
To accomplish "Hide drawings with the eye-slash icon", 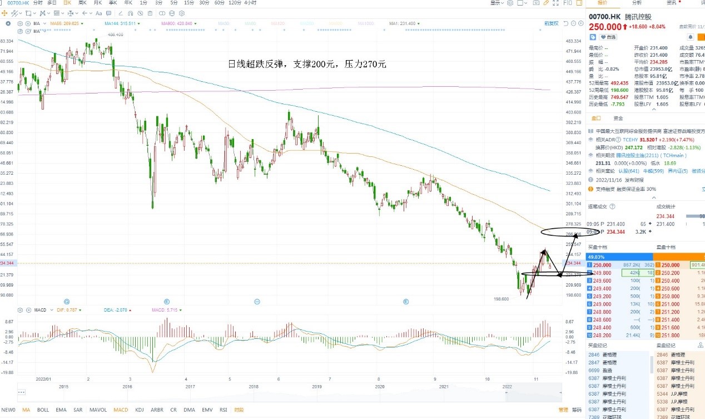I will click(140, 13).
